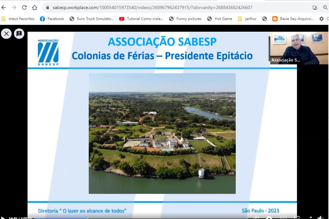Viewport: 329px width, 219px height.
Task: Report the video using the exclamation icon
Action: tap(19, 34)
